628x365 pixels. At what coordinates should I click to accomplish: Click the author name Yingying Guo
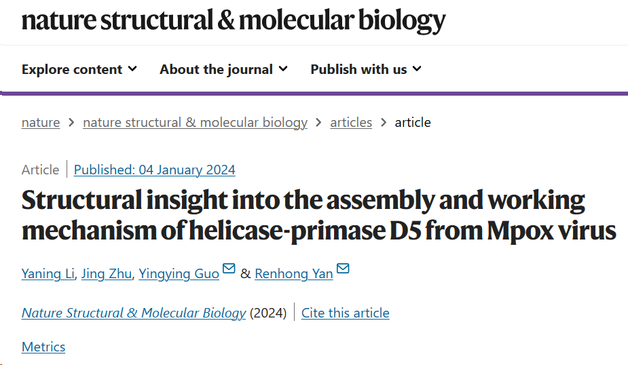pyautogui.click(x=179, y=274)
